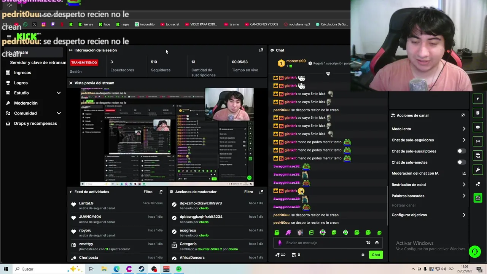Open Steam from the taskbar
The image size is (487, 274).
[142, 269]
